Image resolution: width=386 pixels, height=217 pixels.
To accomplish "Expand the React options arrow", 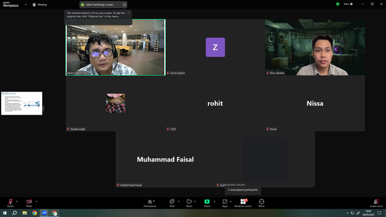I will pos(195,201).
